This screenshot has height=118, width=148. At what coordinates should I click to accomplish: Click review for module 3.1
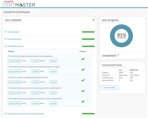tap(53, 61)
